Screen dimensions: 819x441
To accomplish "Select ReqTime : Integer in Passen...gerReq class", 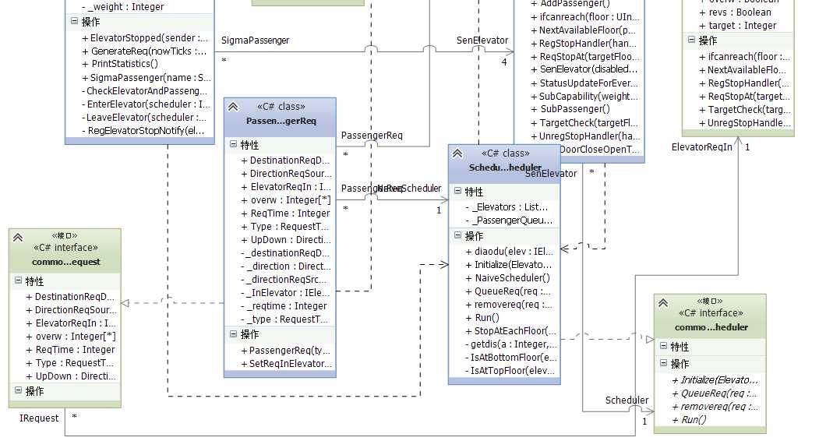I will click(x=285, y=213).
